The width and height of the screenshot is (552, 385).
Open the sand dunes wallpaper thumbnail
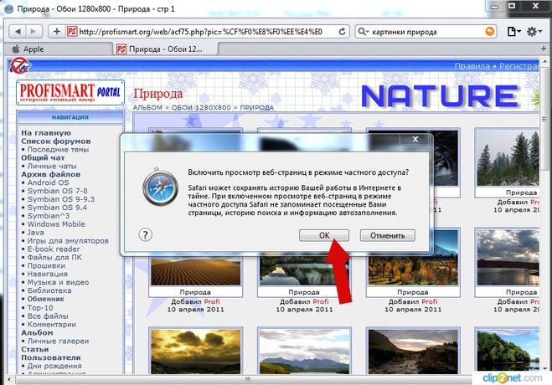(196, 270)
